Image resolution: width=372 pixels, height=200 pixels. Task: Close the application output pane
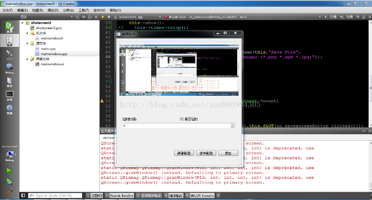[x=369, y=131]
